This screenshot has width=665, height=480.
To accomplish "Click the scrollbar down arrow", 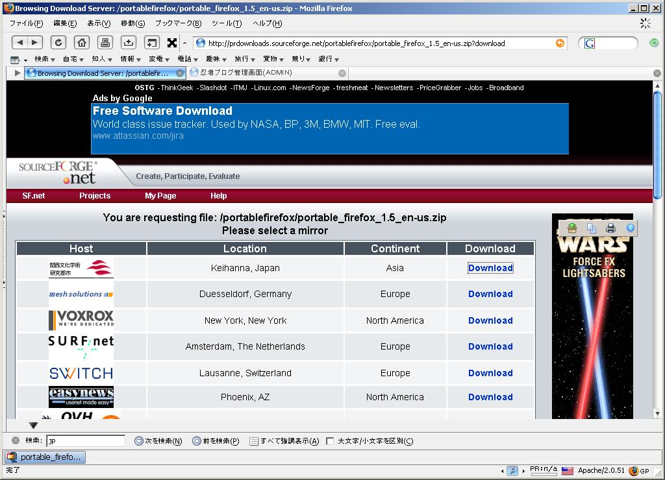I will tap(657, 414).
